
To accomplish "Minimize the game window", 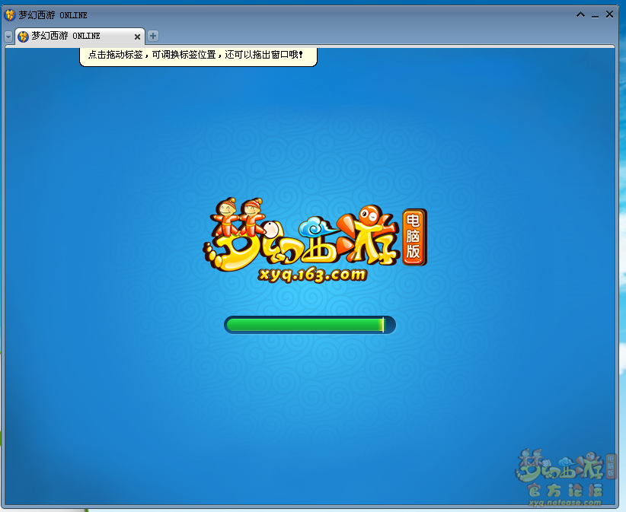I will tap(595, 16).
